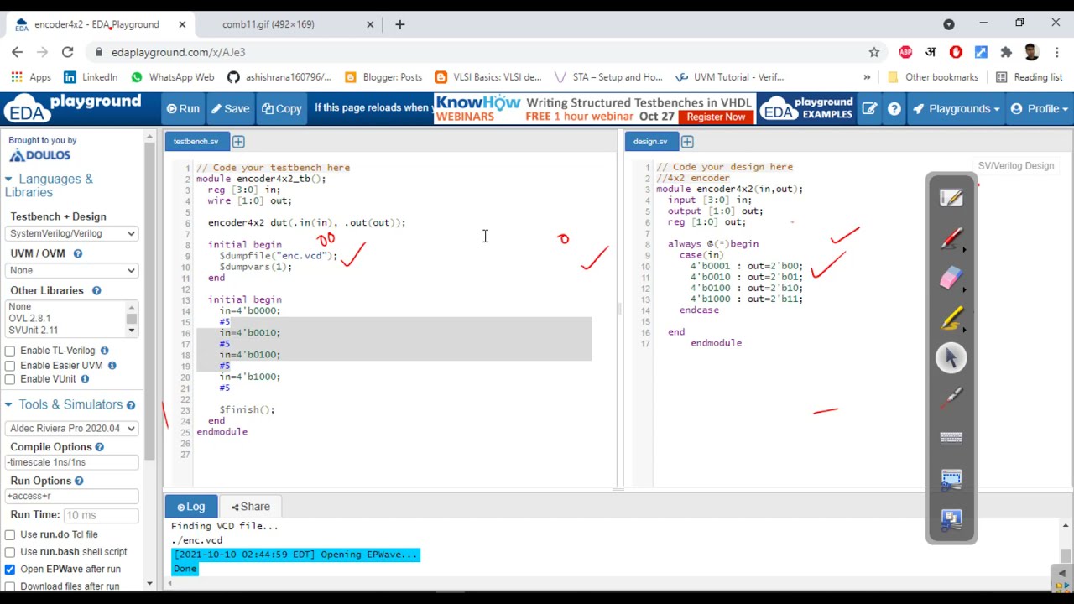Select the red pen annotation tool
1074x604 pixels.
click(x=951, y=239)
